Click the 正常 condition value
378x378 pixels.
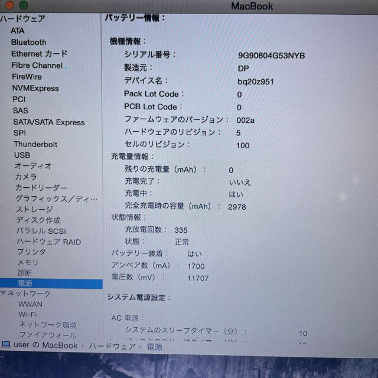point(182,242)
